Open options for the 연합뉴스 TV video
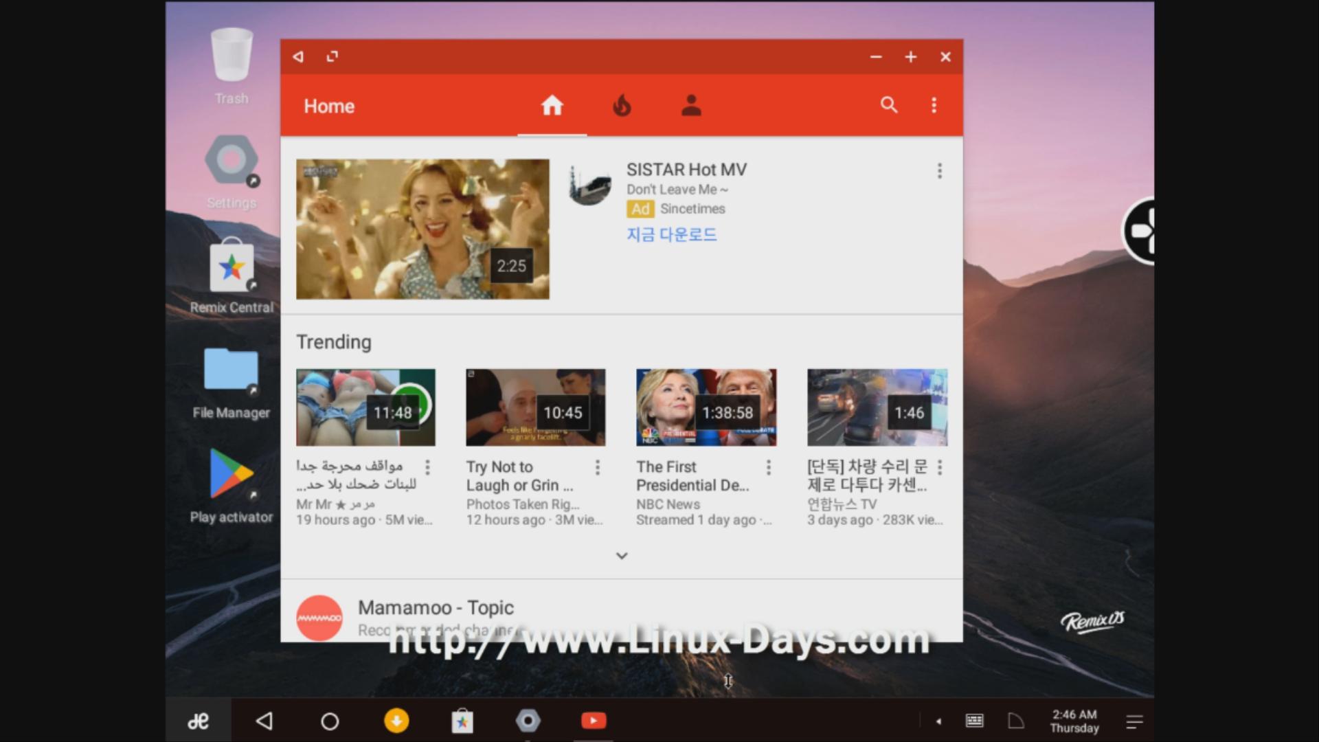 (940, 468)
